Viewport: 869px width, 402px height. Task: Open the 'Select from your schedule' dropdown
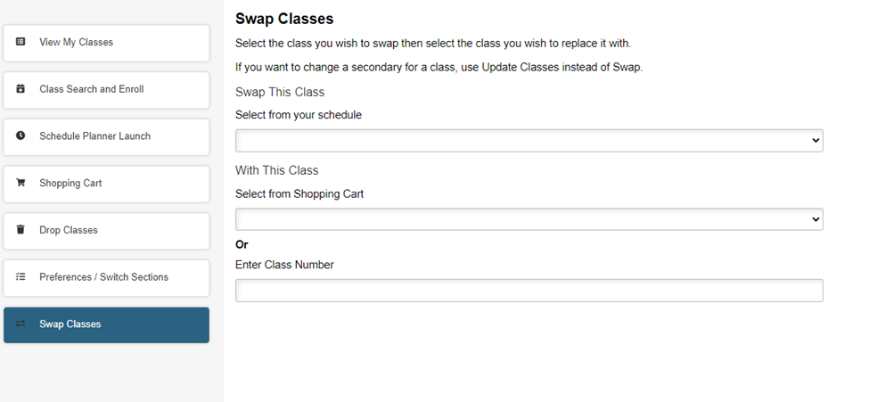tap(528, 141)
